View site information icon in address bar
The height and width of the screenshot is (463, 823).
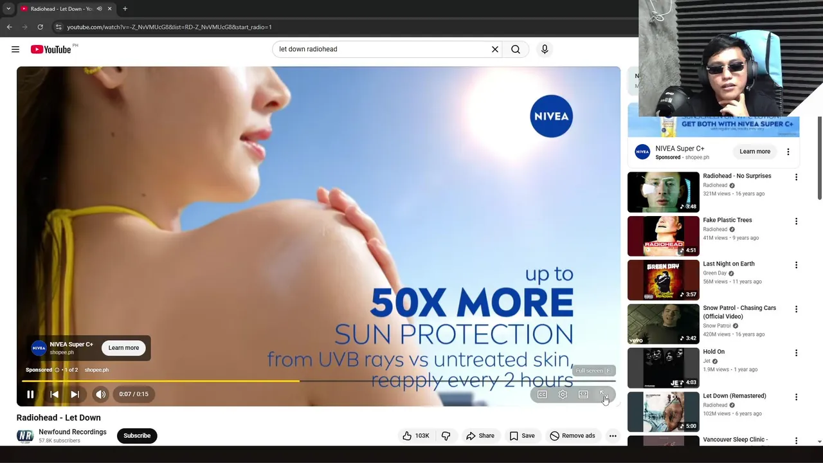coord(58,27)
